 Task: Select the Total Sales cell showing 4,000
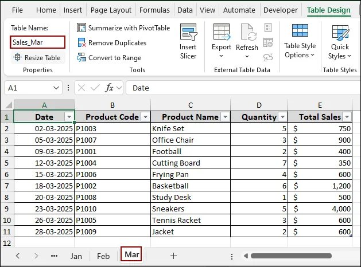[320, 209]
